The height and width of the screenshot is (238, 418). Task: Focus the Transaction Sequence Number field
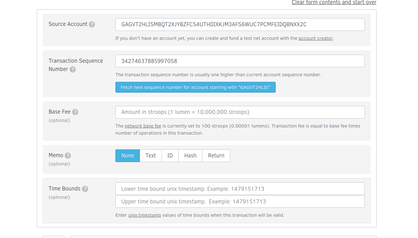pos(240,61)
